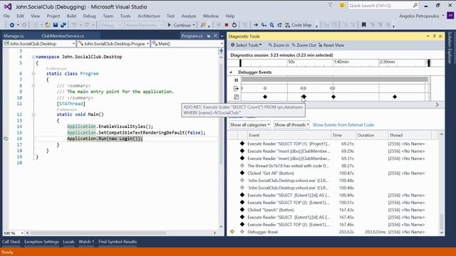Image resolution: width=456 pixels, height=256 pixels.
Task: Open the Debug menu
Action: [89, 16]
